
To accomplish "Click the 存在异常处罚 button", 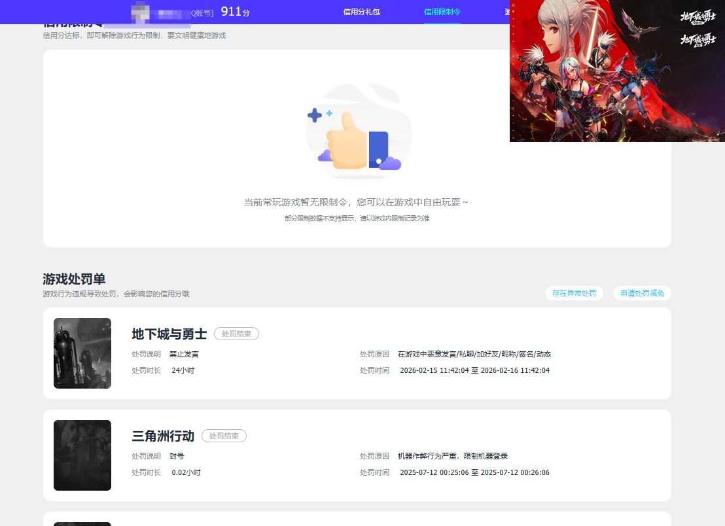I will pyautogui.click(x=574, y=293).
